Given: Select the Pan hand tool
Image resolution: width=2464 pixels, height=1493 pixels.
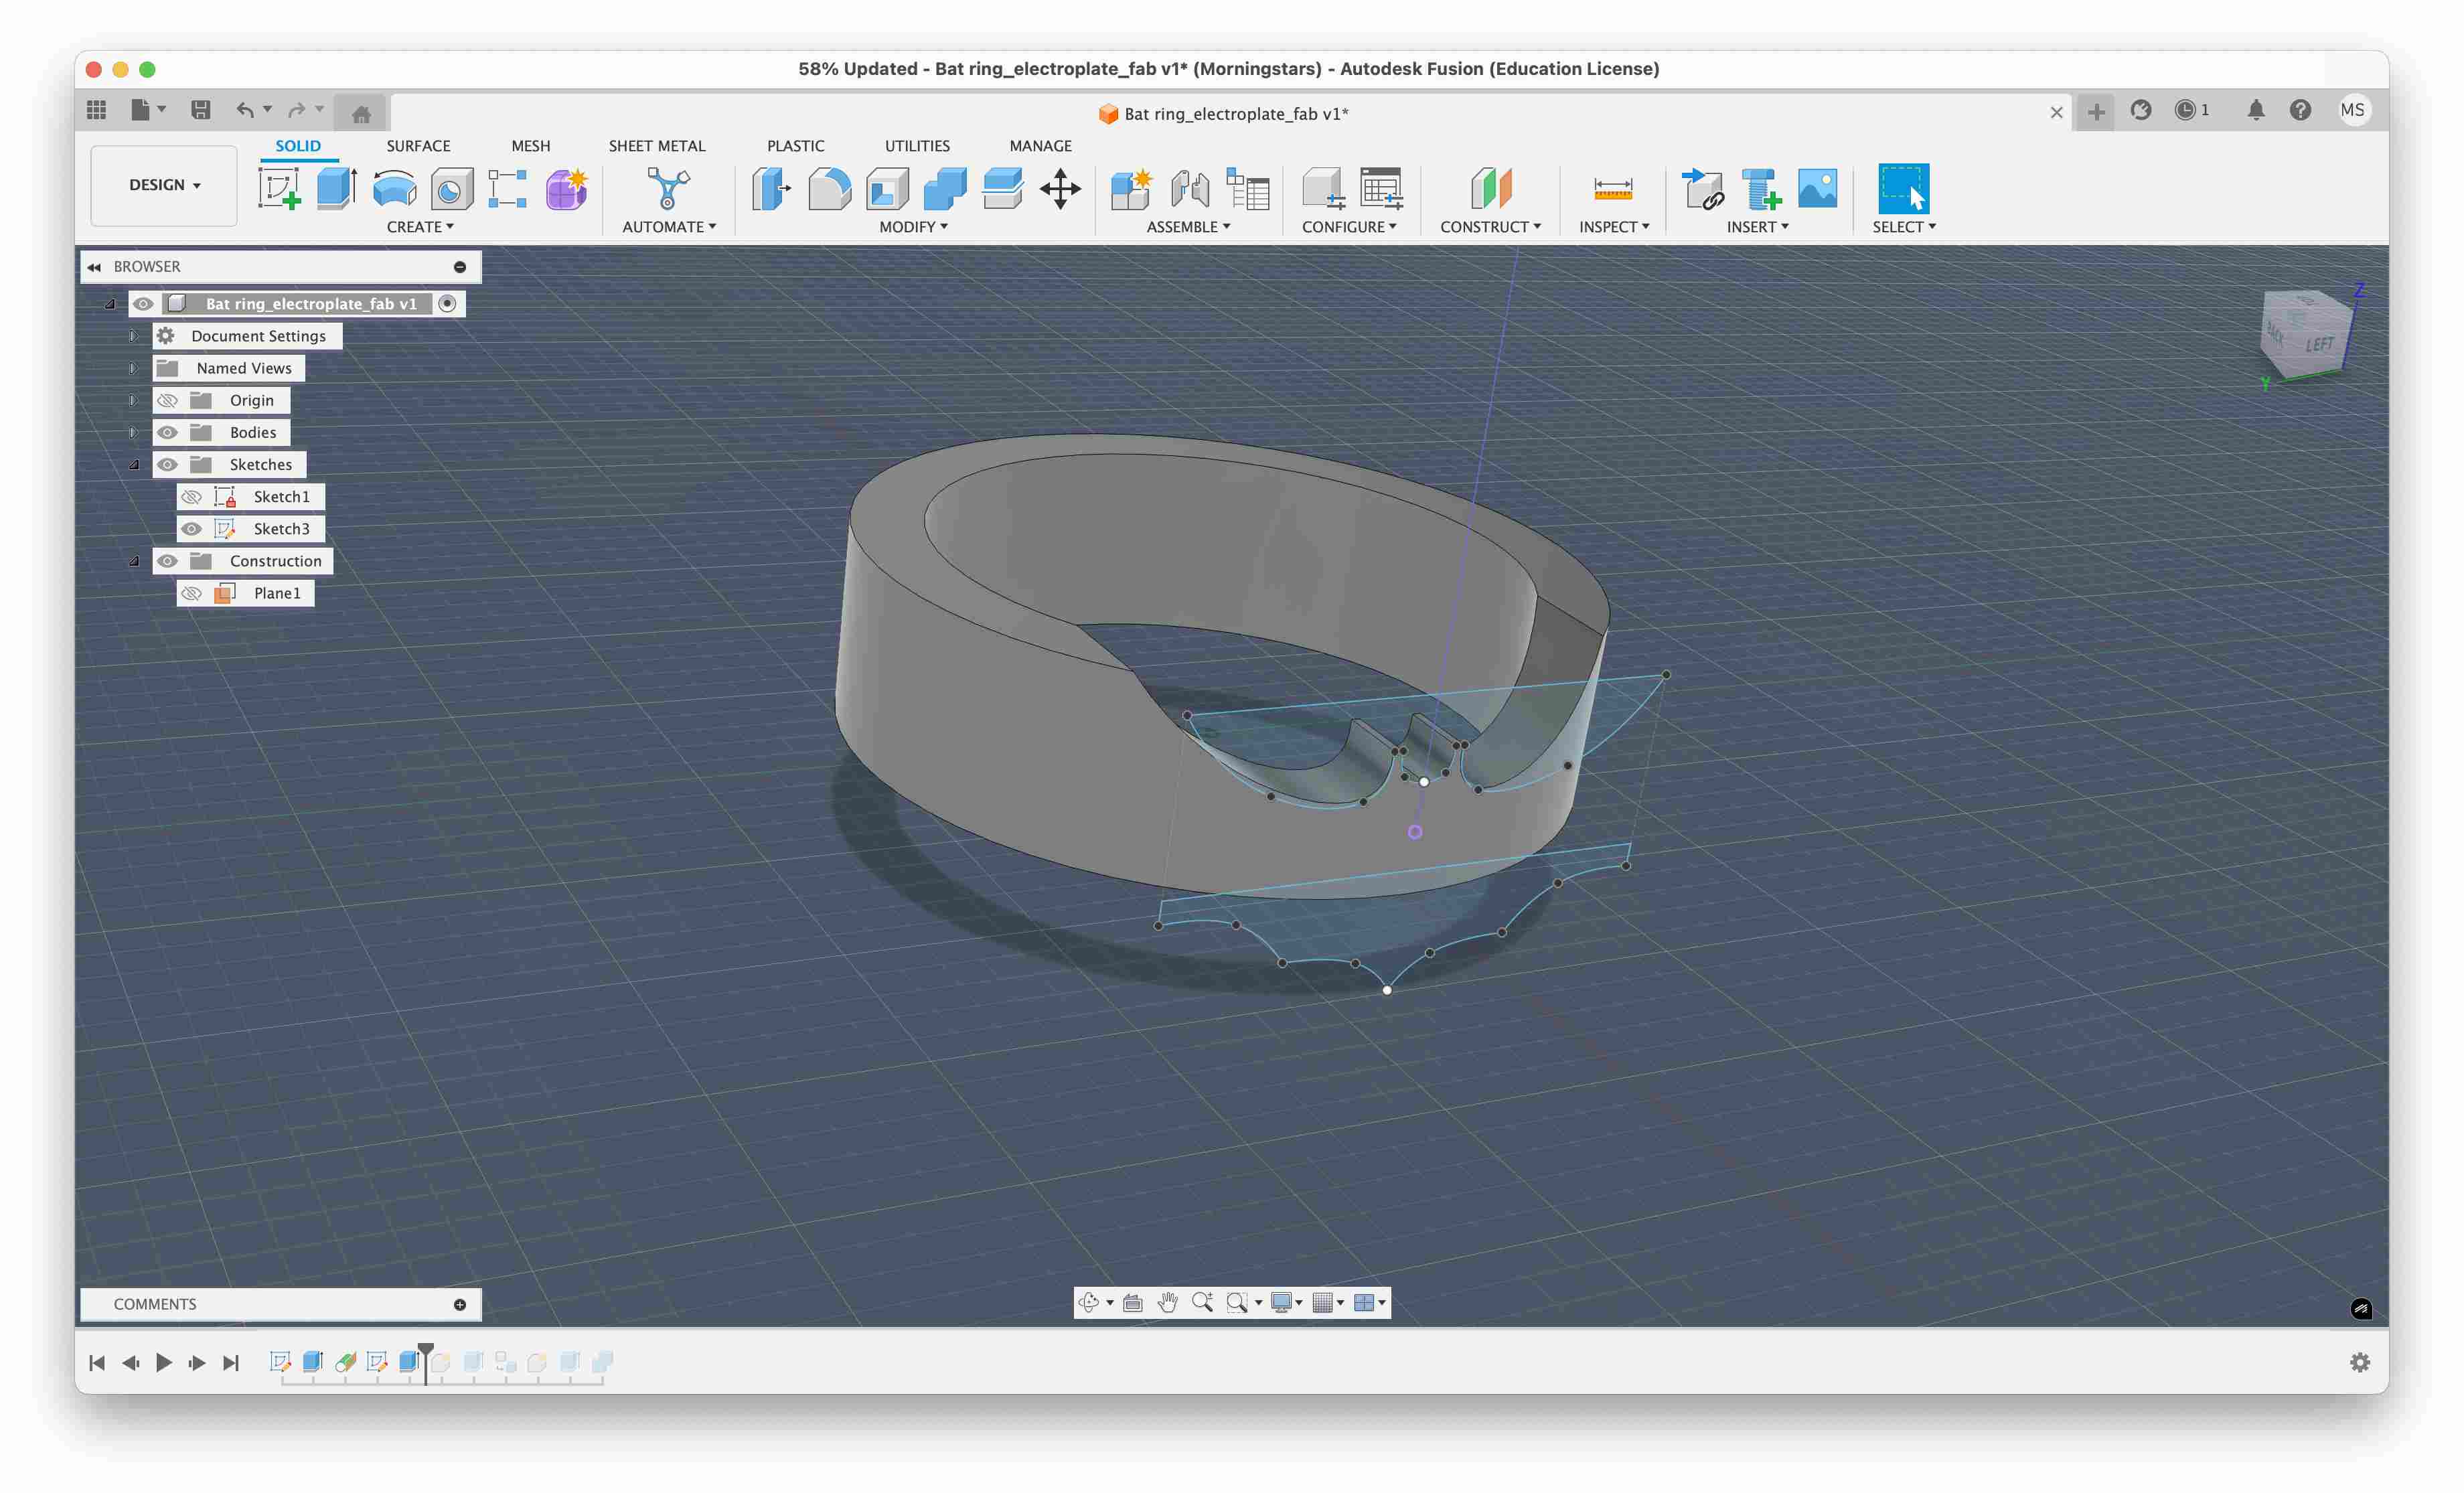Looking at the screenshot, I should (x=1167, y=1302).
